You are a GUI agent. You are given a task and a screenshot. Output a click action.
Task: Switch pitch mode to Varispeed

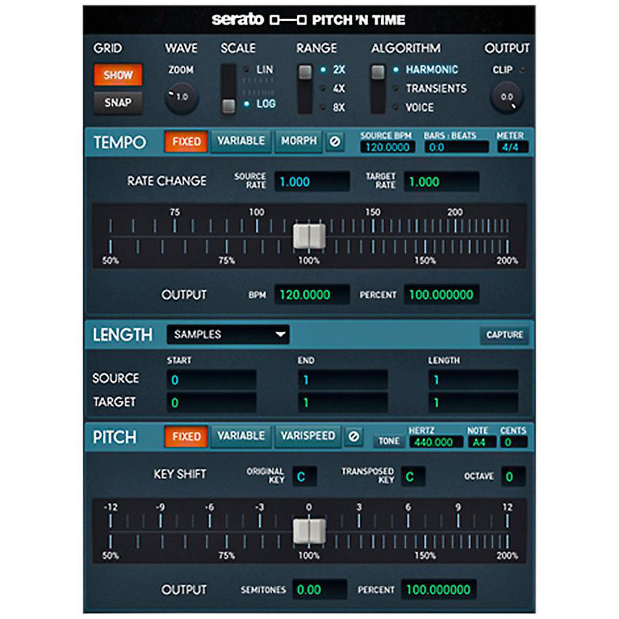[x=308, y=436]
